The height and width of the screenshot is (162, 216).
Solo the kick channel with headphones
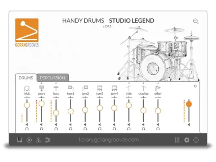[x=27, y=129]
